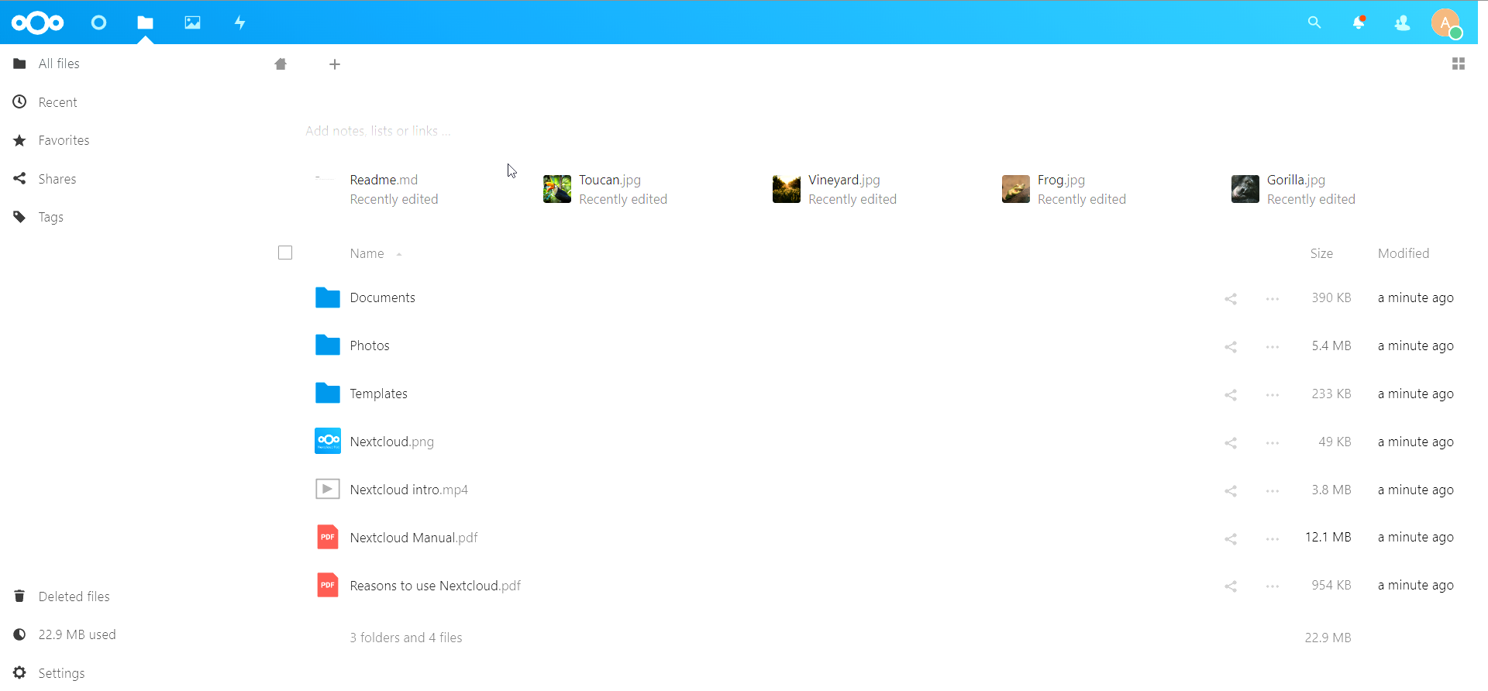
Task: Share the Photos folder
Action: [x=1231, y=346]
